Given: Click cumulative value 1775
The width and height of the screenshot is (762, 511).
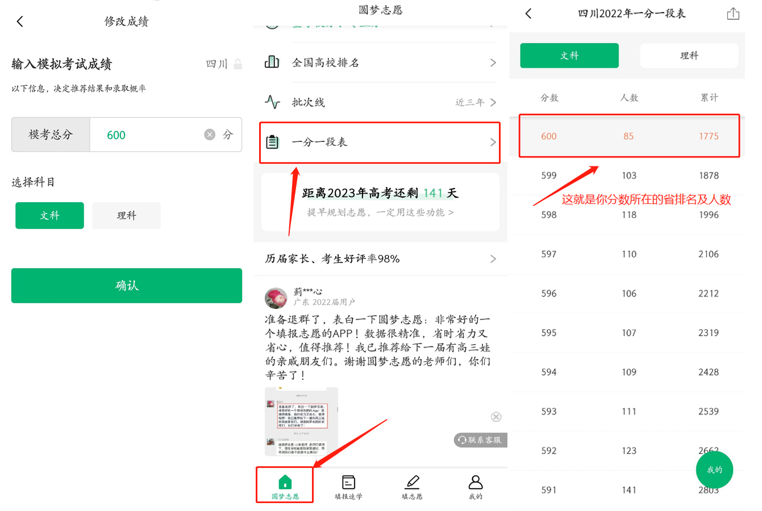Looking at the screenshot, I should pyautogui.click(x=709, y=136).
